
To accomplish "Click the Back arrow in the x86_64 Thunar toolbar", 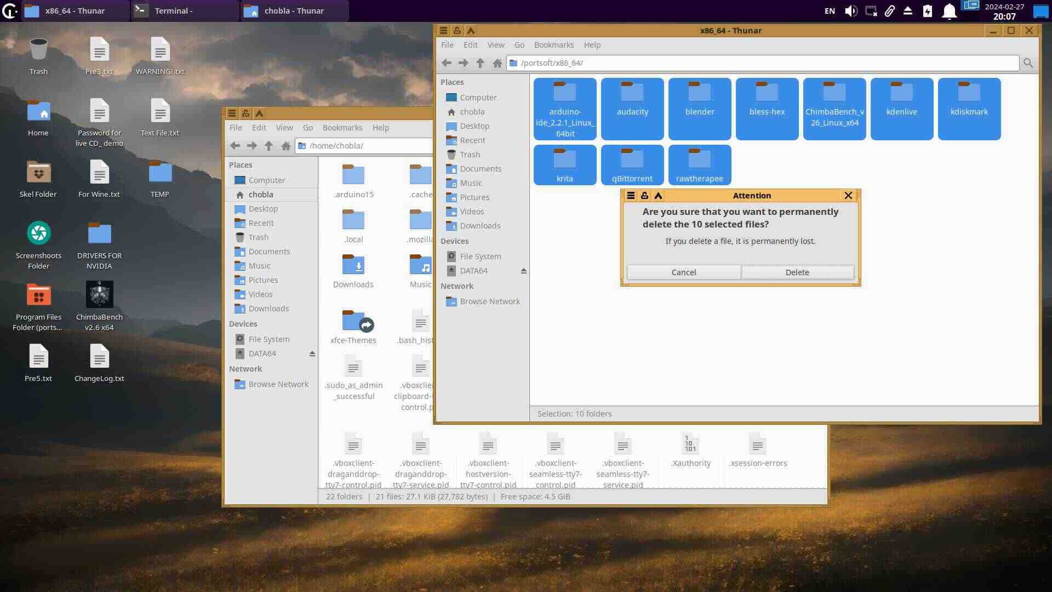I will pyautogui.click(x=447, y=63).
